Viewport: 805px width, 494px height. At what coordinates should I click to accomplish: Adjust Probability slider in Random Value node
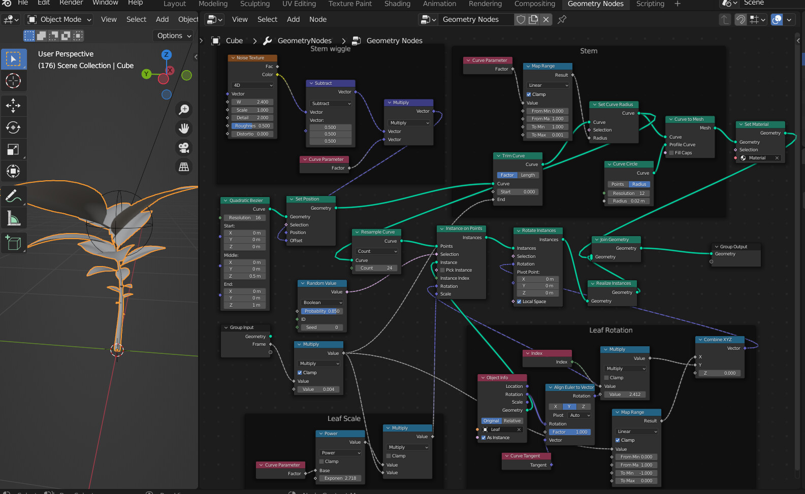click(x=321, y=311)
